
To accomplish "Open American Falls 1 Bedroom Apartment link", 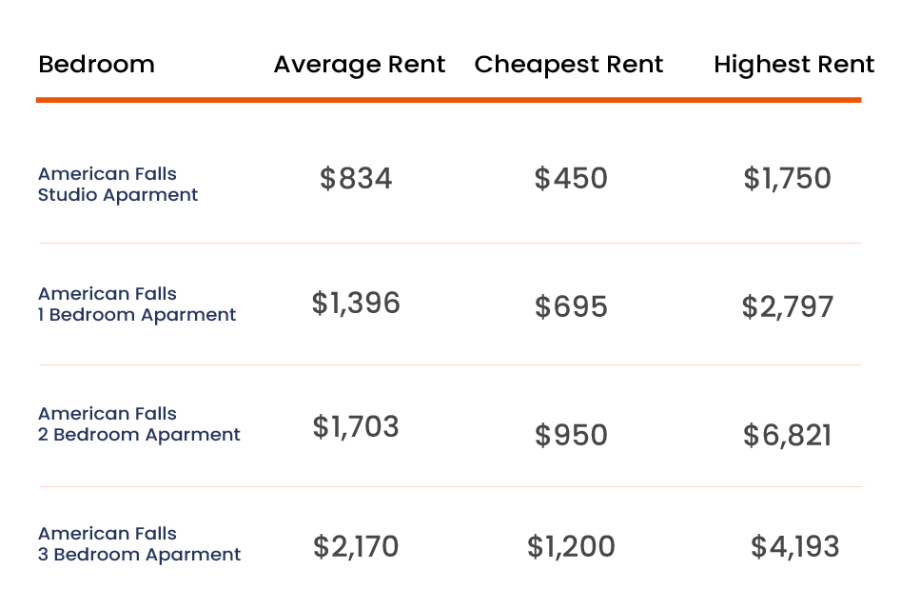I will (137, 304).
